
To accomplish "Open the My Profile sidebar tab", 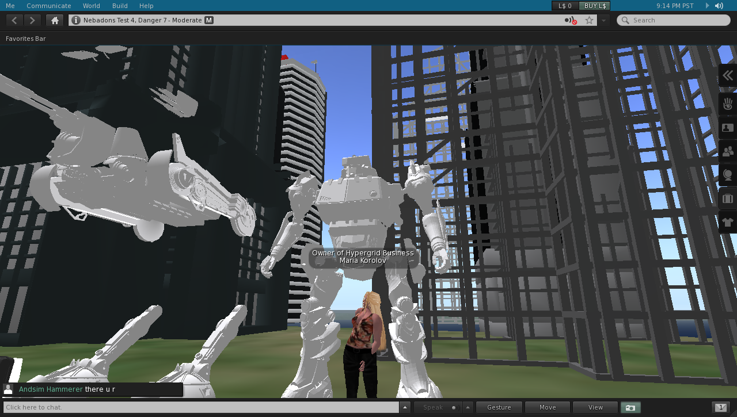I will 728,128.
